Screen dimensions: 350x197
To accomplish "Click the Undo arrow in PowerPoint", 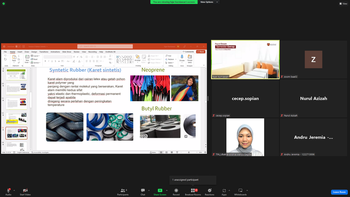I will tap(5, 56).
